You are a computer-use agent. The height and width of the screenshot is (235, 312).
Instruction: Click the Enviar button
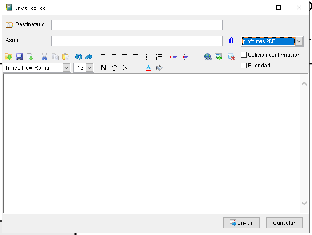coord(241,223)
